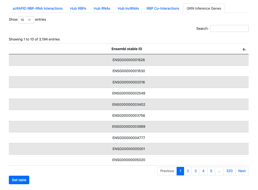Viewport: 258px width, 190px height.
Task: Open RBP Co-Interactions tab
Action: click(x=163, y=9)
